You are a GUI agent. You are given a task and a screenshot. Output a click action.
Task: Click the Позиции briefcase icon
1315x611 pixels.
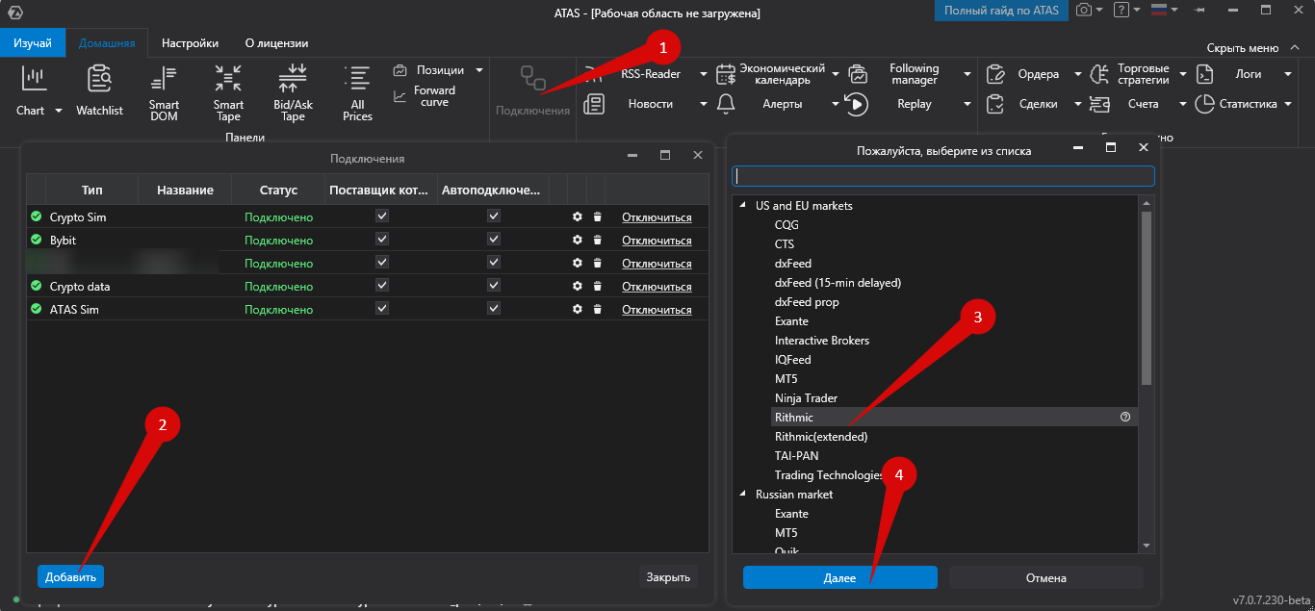[400, 70]
